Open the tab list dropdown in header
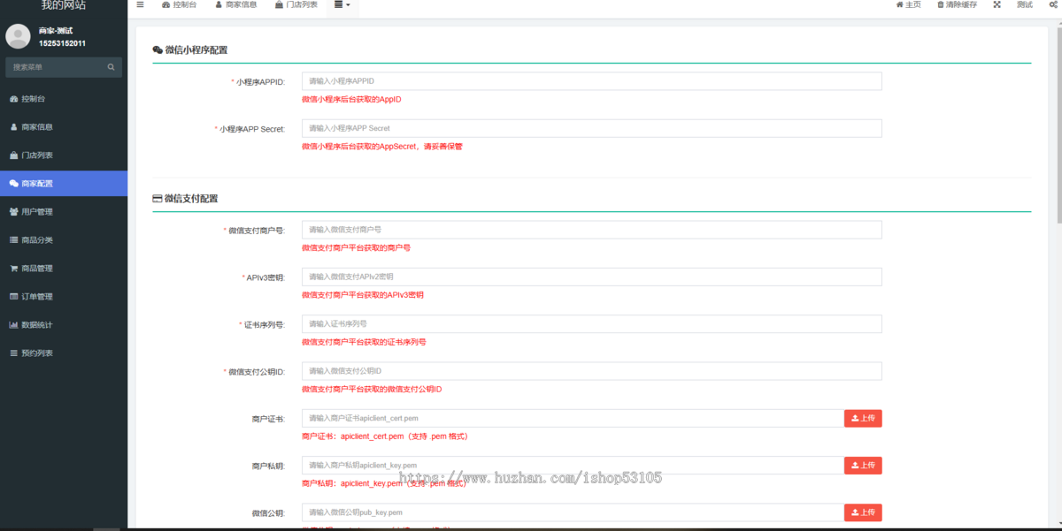 [342, 4]
